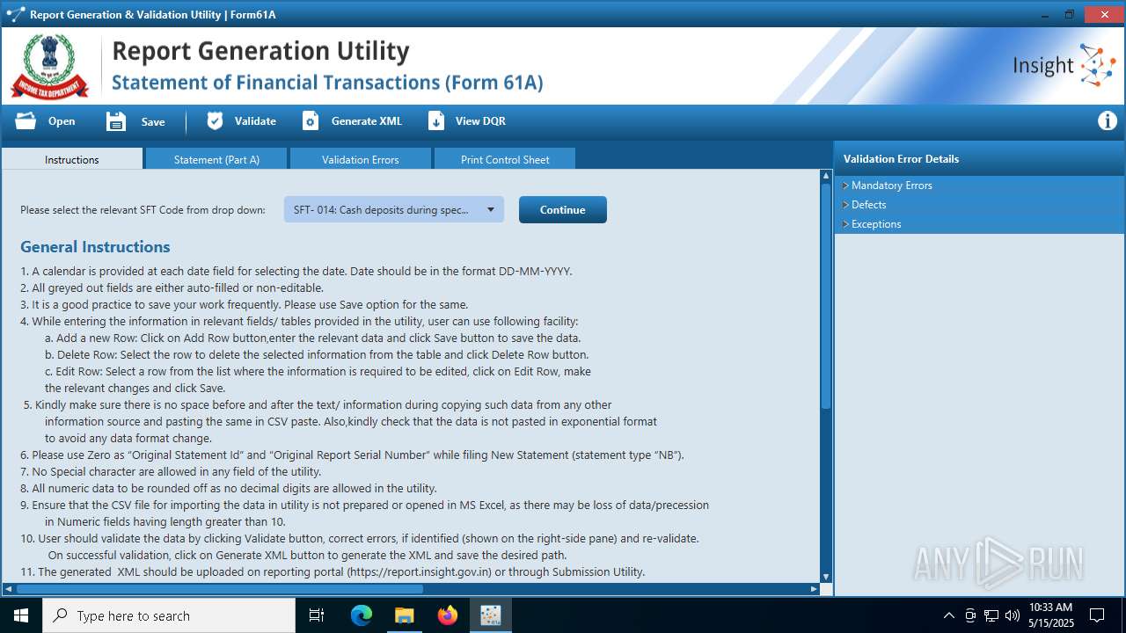Click the Open toolbar label

[62, 121]
